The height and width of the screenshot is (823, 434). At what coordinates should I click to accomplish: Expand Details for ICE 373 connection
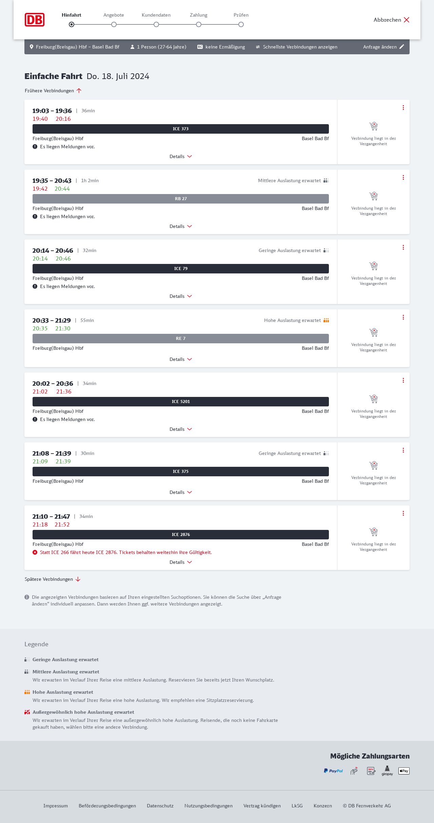coord(181,156)
